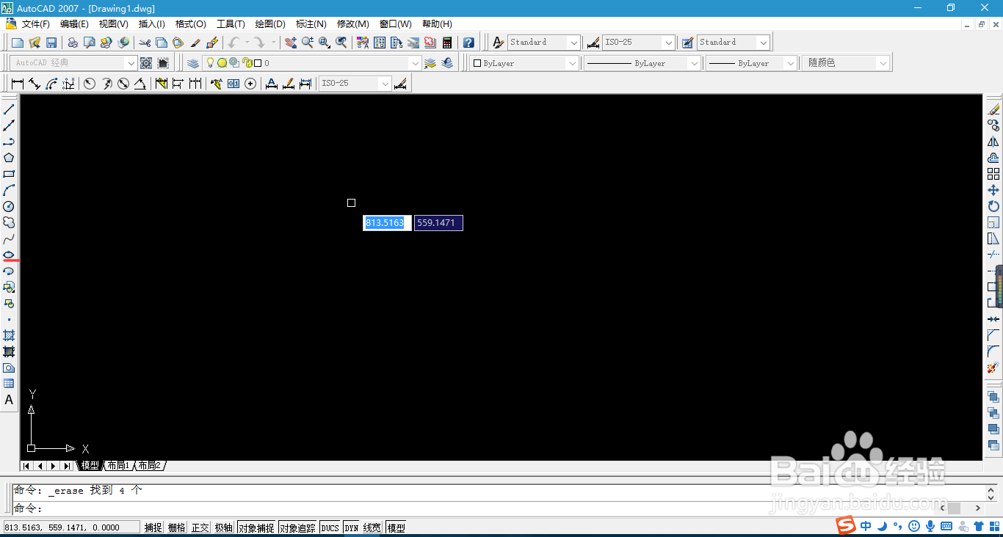Select the Ellipse tool
This screenshot has width=1003, height=537.
point(9,255)
